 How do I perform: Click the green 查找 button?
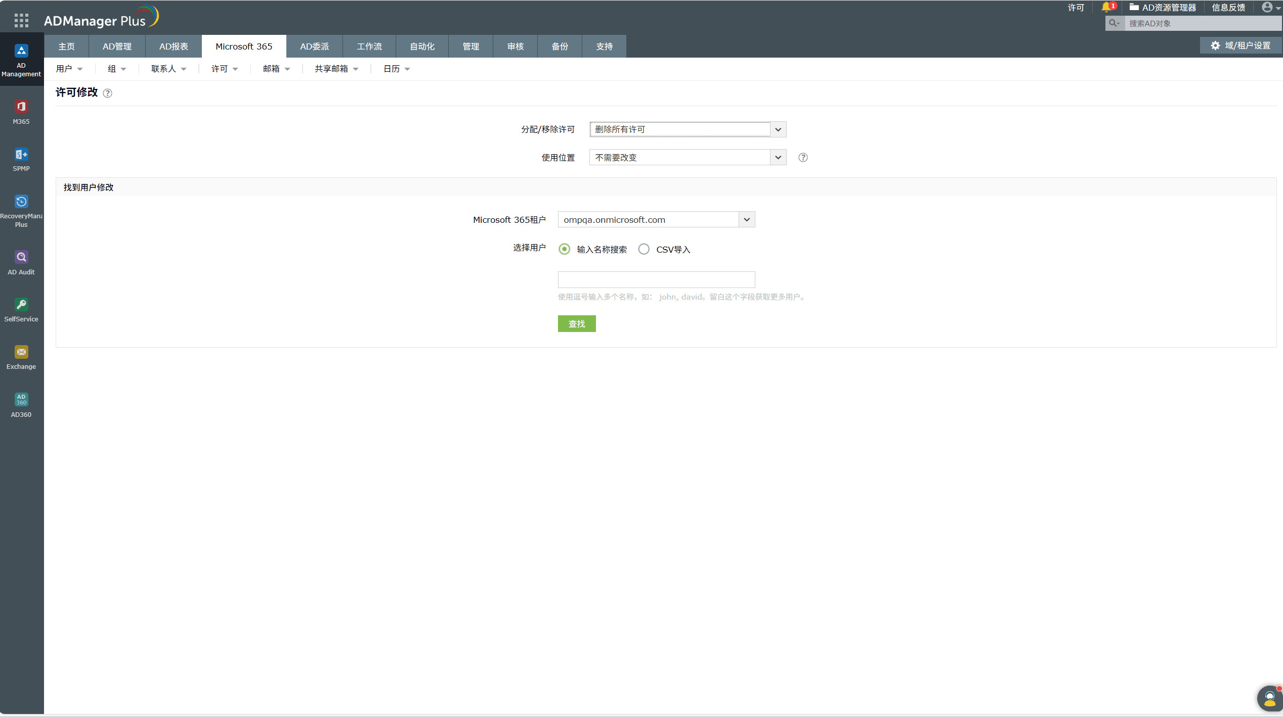tap(576, 324)
